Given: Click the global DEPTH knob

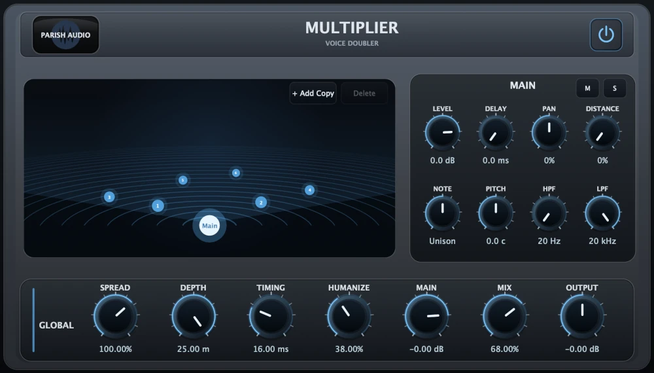Looking at the screenshot, I should (x=193, y=316).
